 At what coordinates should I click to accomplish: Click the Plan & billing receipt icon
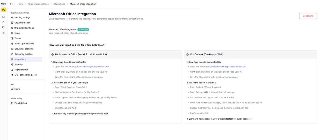tap(12, 103)
